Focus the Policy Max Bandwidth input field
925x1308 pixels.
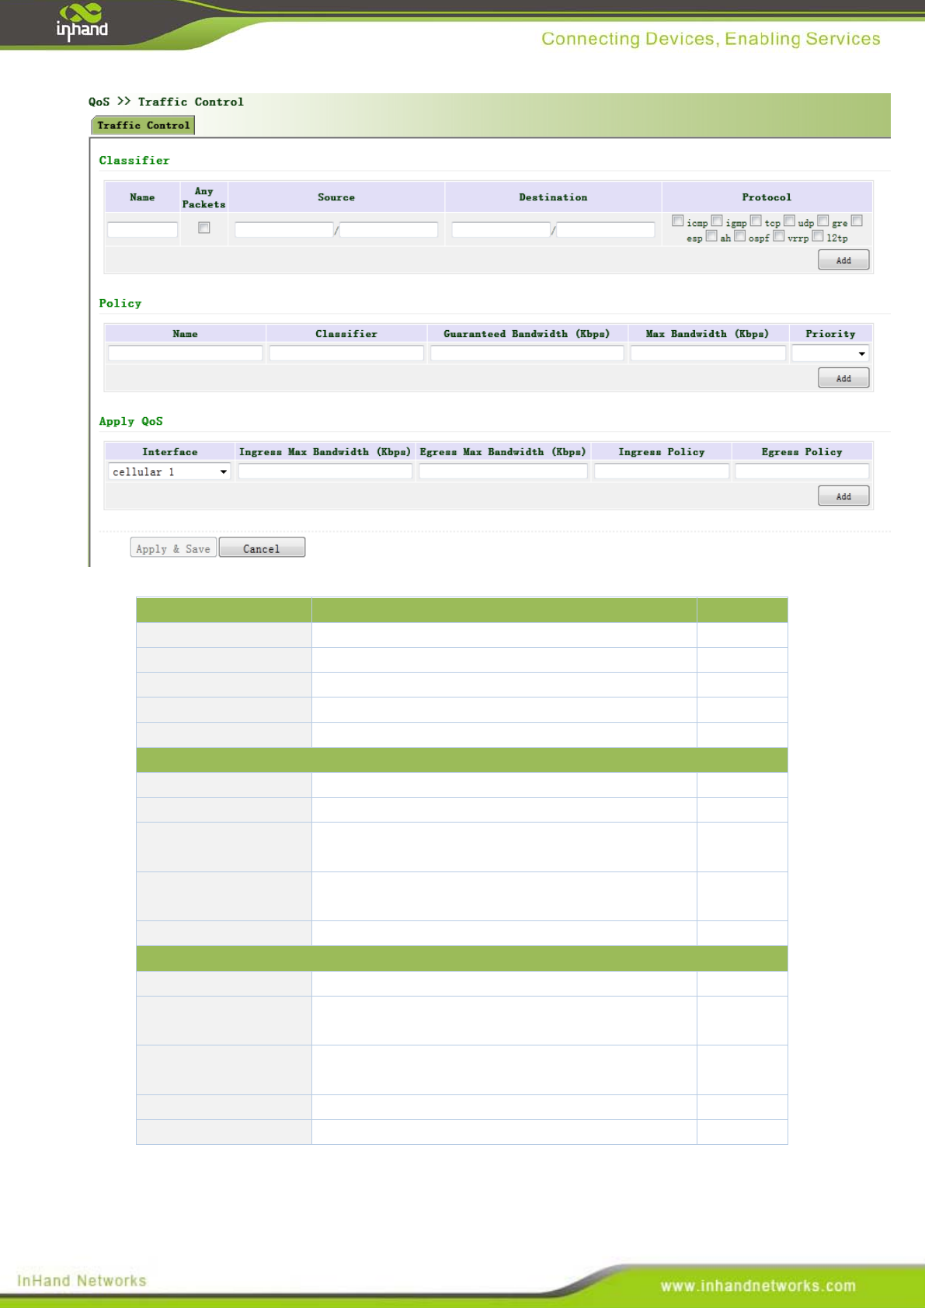708,353
